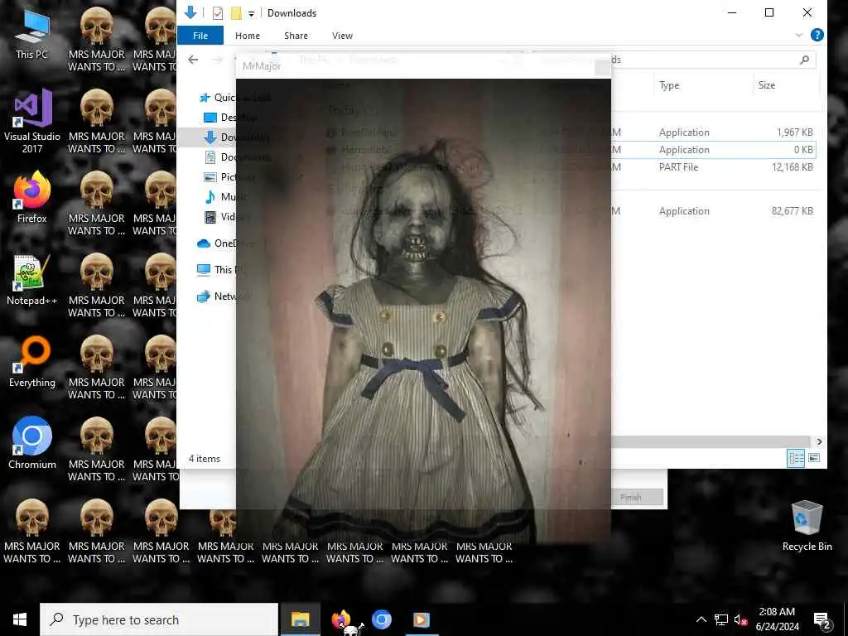Open the File tab in Explorer
The width and height of the screenshot is (848, 636).
click(200, 36)
